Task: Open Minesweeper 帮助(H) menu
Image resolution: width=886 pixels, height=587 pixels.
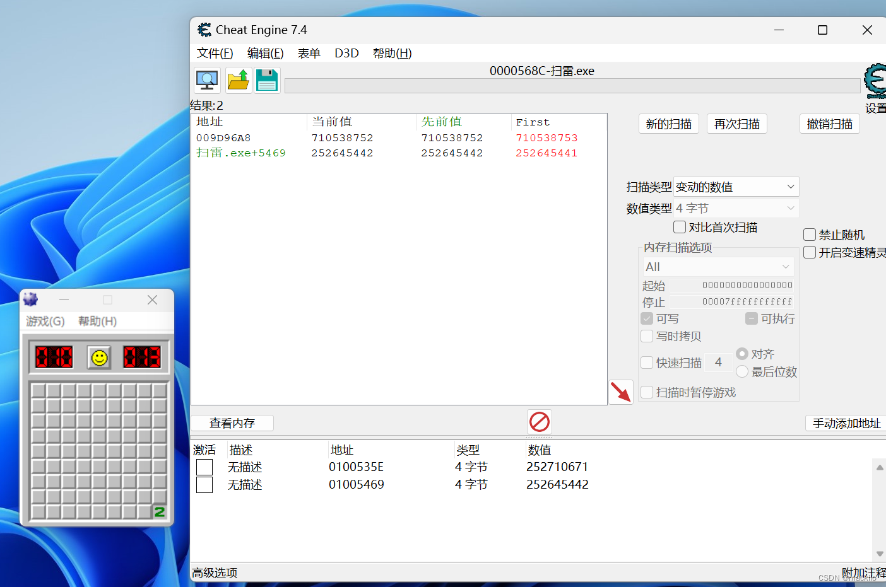Action: [97, 321]
